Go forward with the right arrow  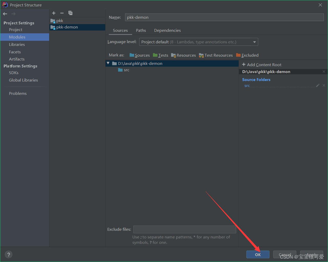tap(13, 14)
